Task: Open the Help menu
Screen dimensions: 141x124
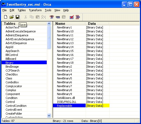Action: [x=66, y=10]
